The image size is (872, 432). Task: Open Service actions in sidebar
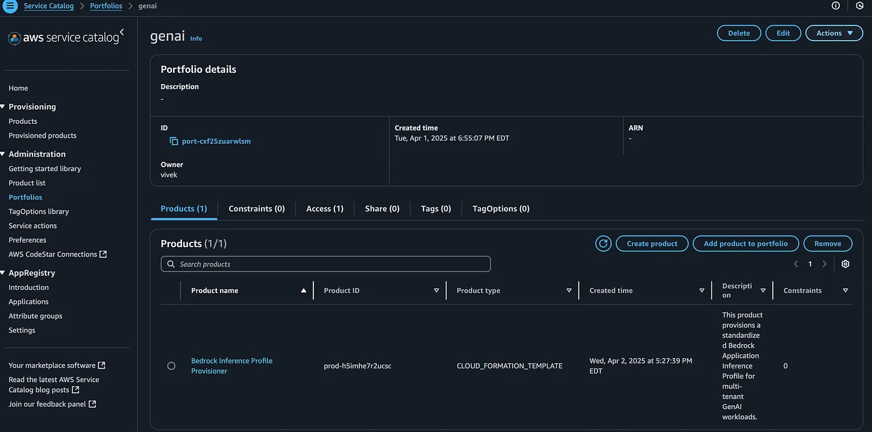point(32,226)
